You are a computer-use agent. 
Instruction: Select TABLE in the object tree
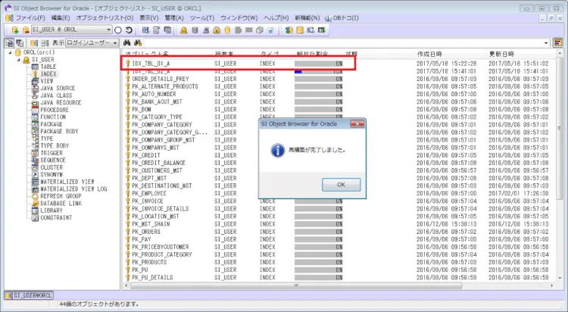point(48,67)
